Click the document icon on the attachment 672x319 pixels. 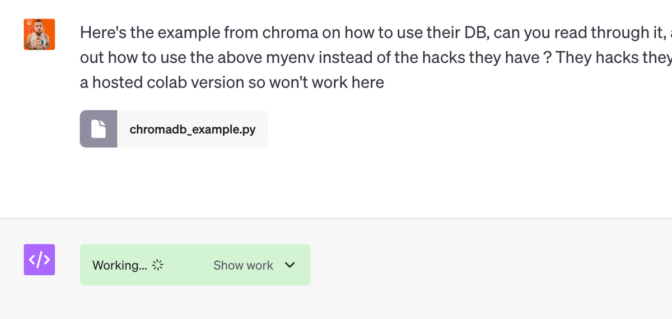(x=99, y=129)
